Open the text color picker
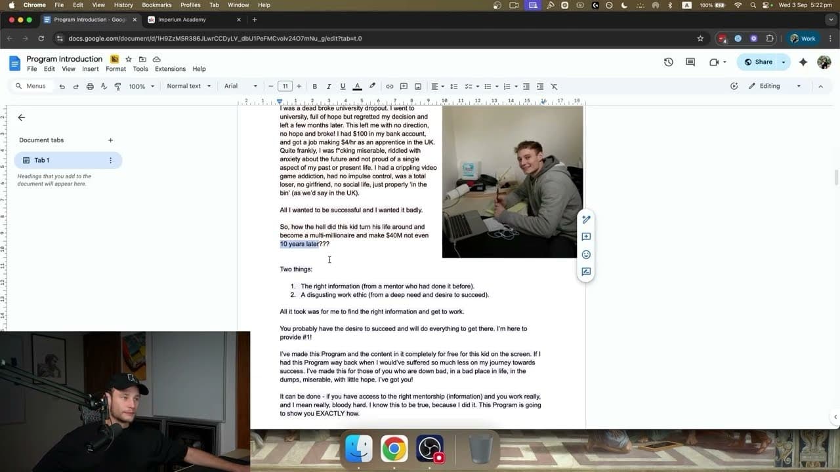This screenshot has height=472, width=840. tap(357, 87)
